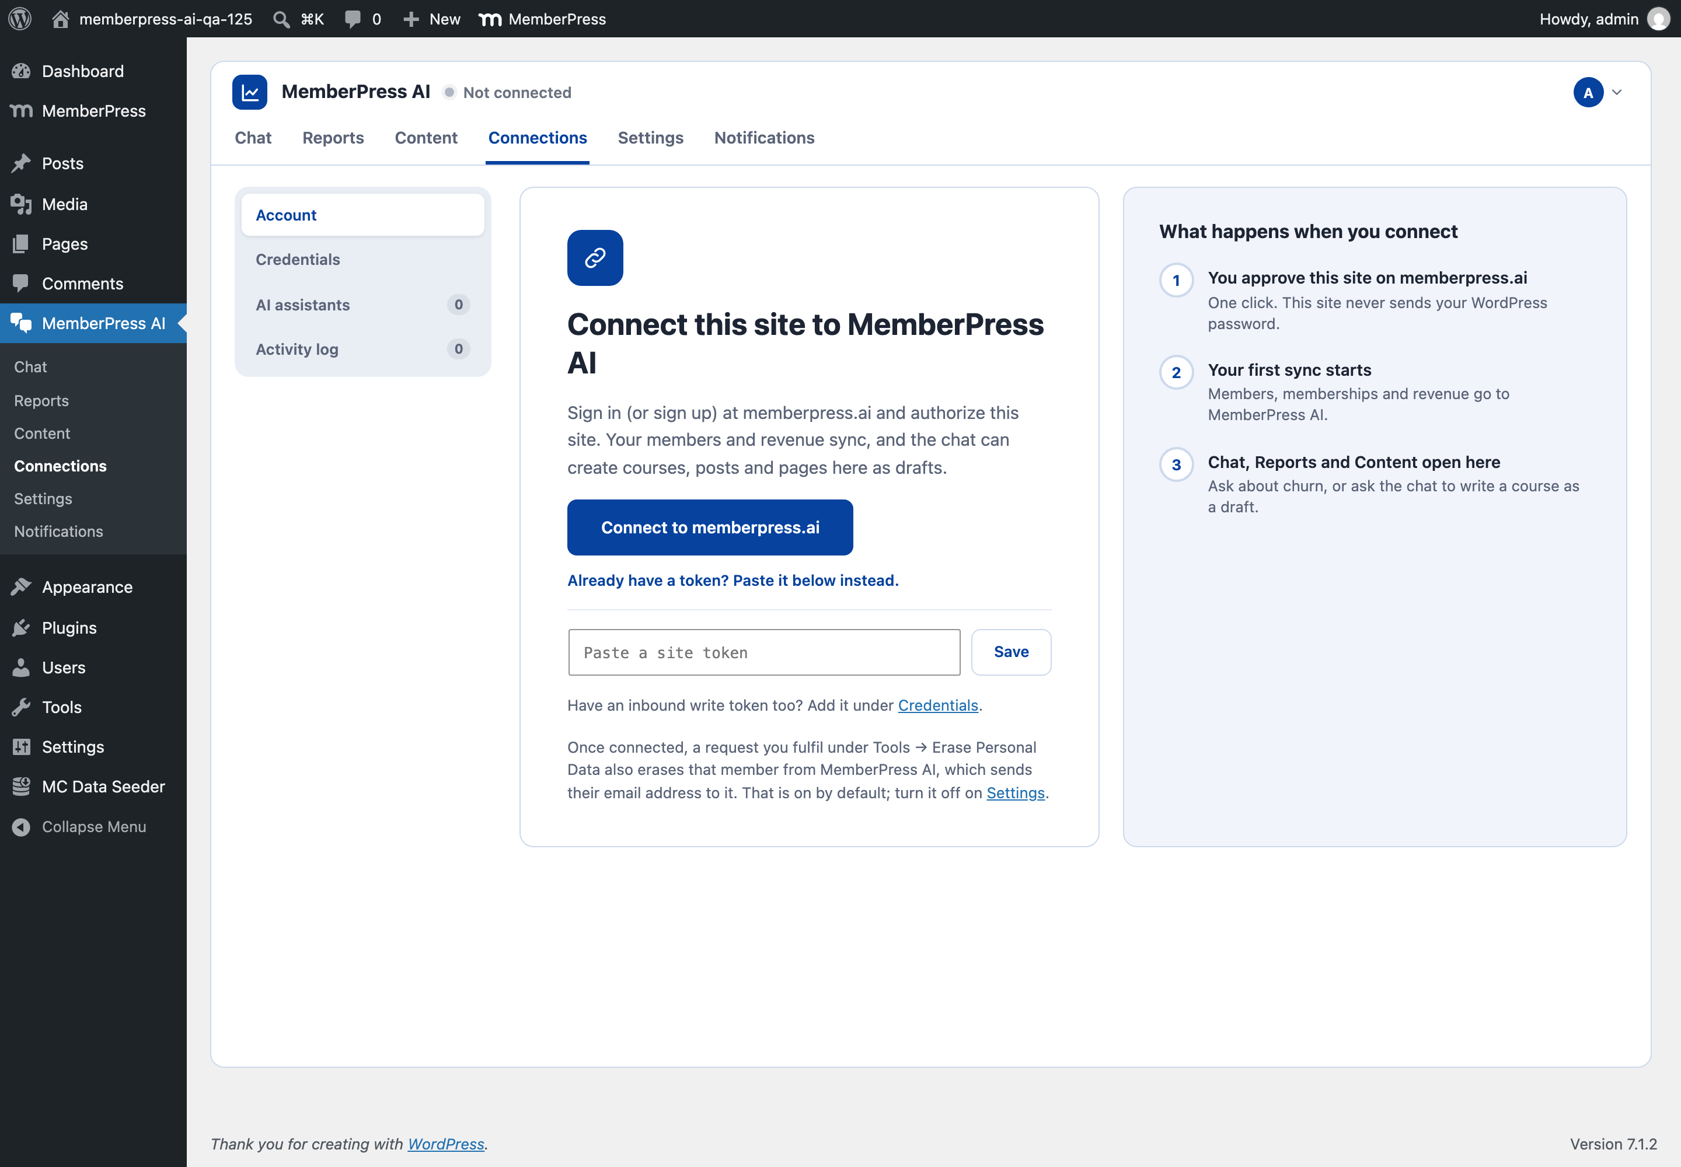Click the Media icon in the sidebar
Image resolution: width=1681 pixels, height=1167 pixels.
[21, 204]
